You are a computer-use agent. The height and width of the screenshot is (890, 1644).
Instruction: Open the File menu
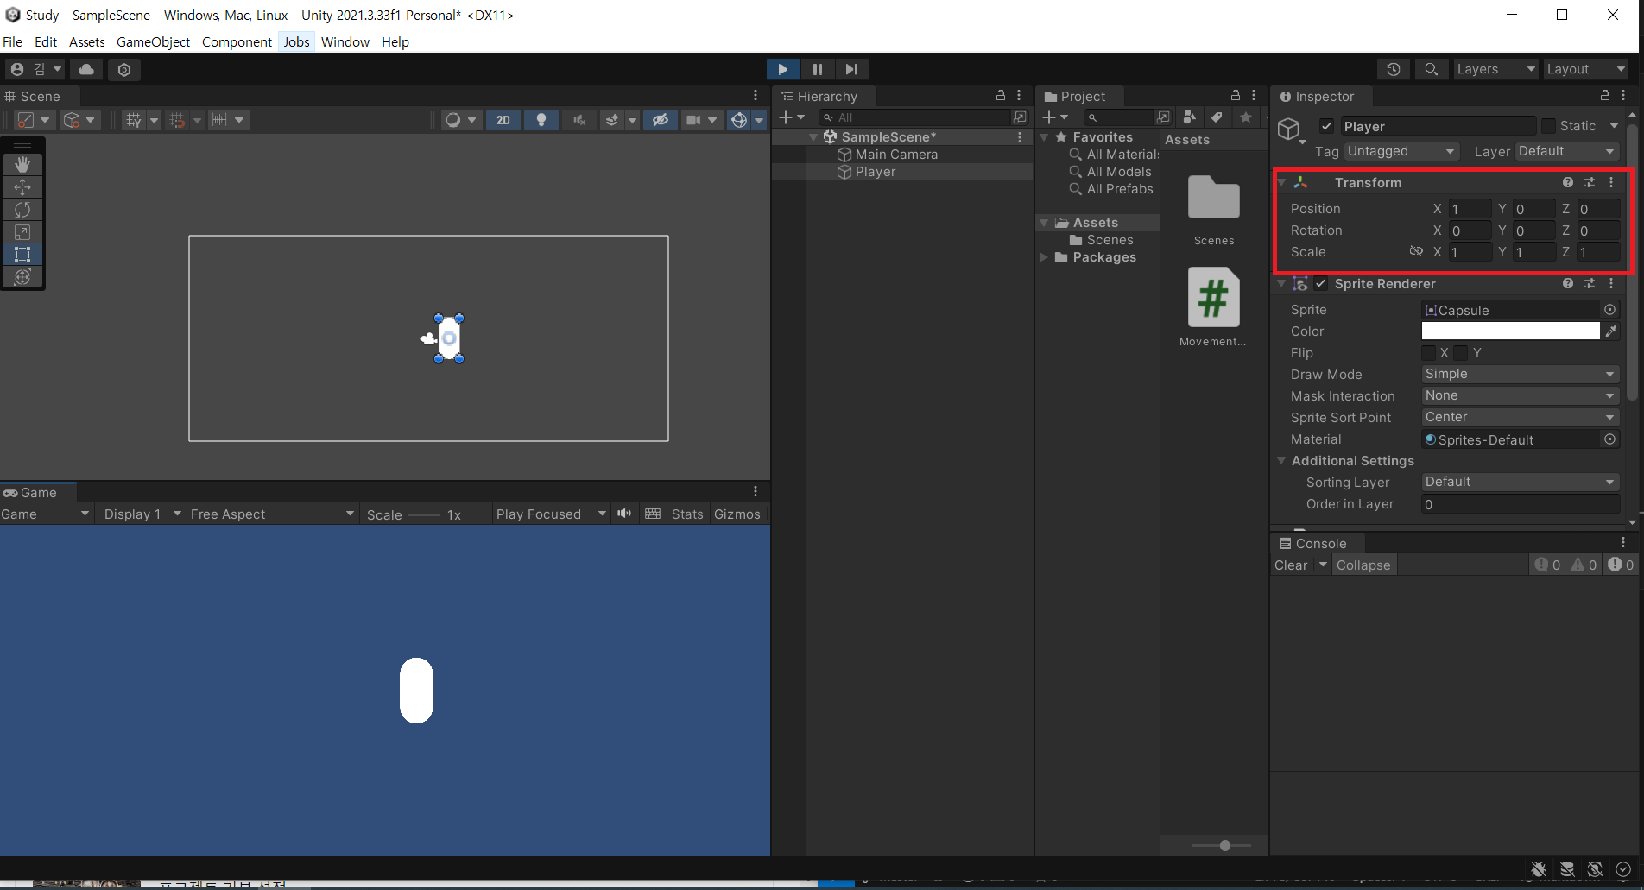coord(13,41)
